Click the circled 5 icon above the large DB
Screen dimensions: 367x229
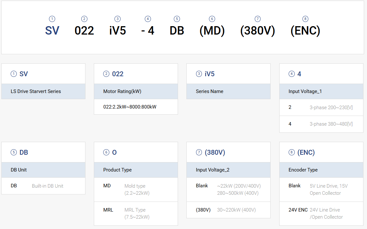point(177,19)
